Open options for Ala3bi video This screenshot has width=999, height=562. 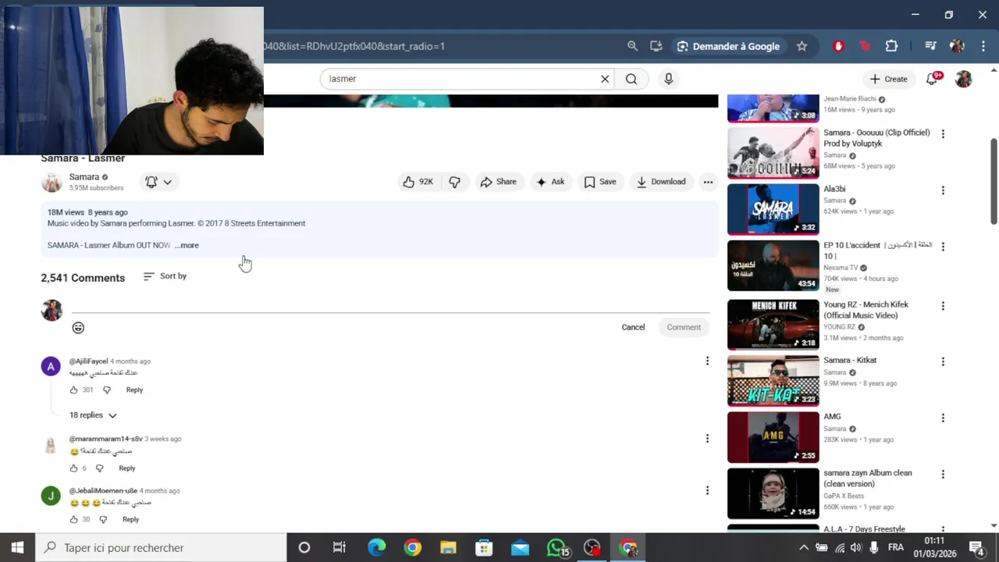point(943,190)
